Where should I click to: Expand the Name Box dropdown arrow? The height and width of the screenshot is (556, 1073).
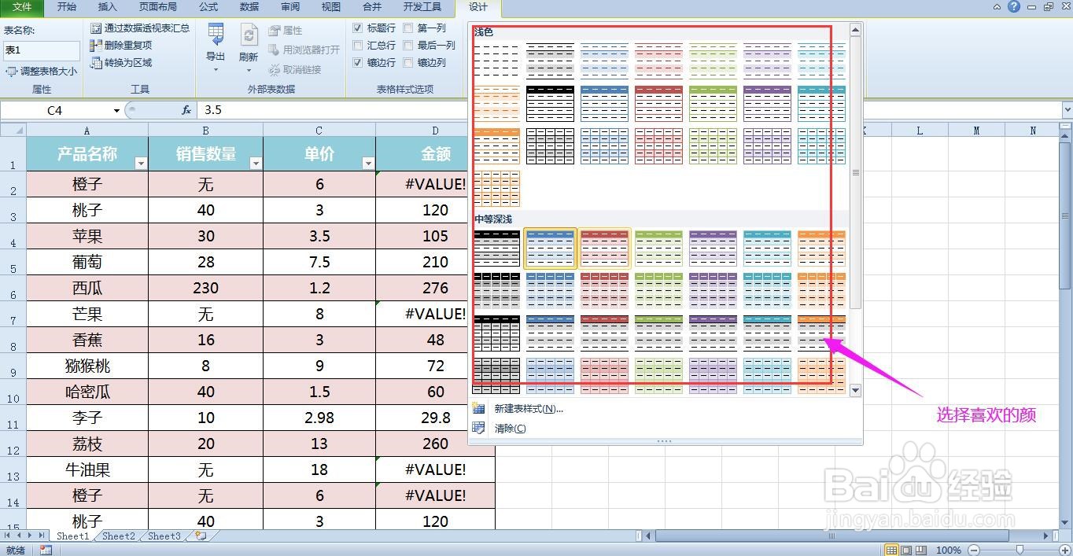click(116, 111)
